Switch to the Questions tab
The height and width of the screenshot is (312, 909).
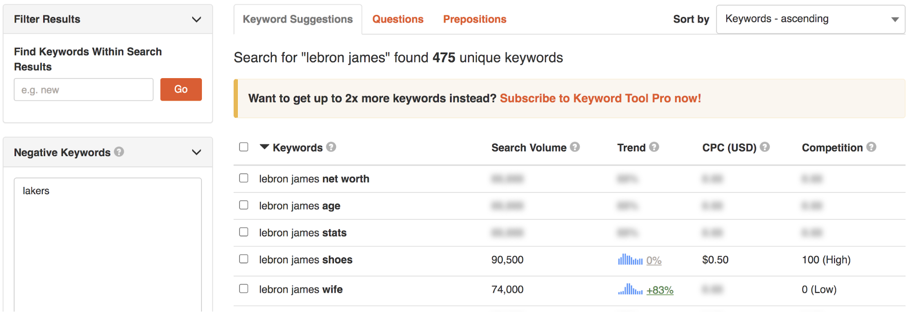(x=397, y=19)
